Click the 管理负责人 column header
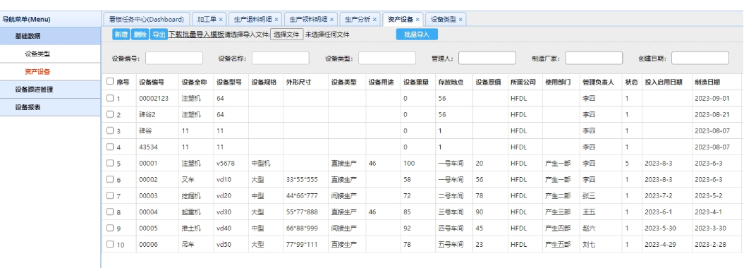This screenshot has width=744, height=268. pyautogui.click(x=598, y=82)
